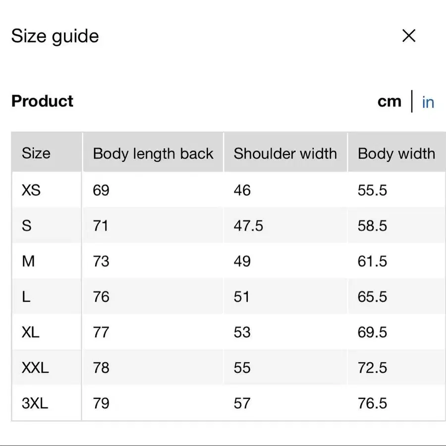Click the Shoulder width column header

point(285,154)
